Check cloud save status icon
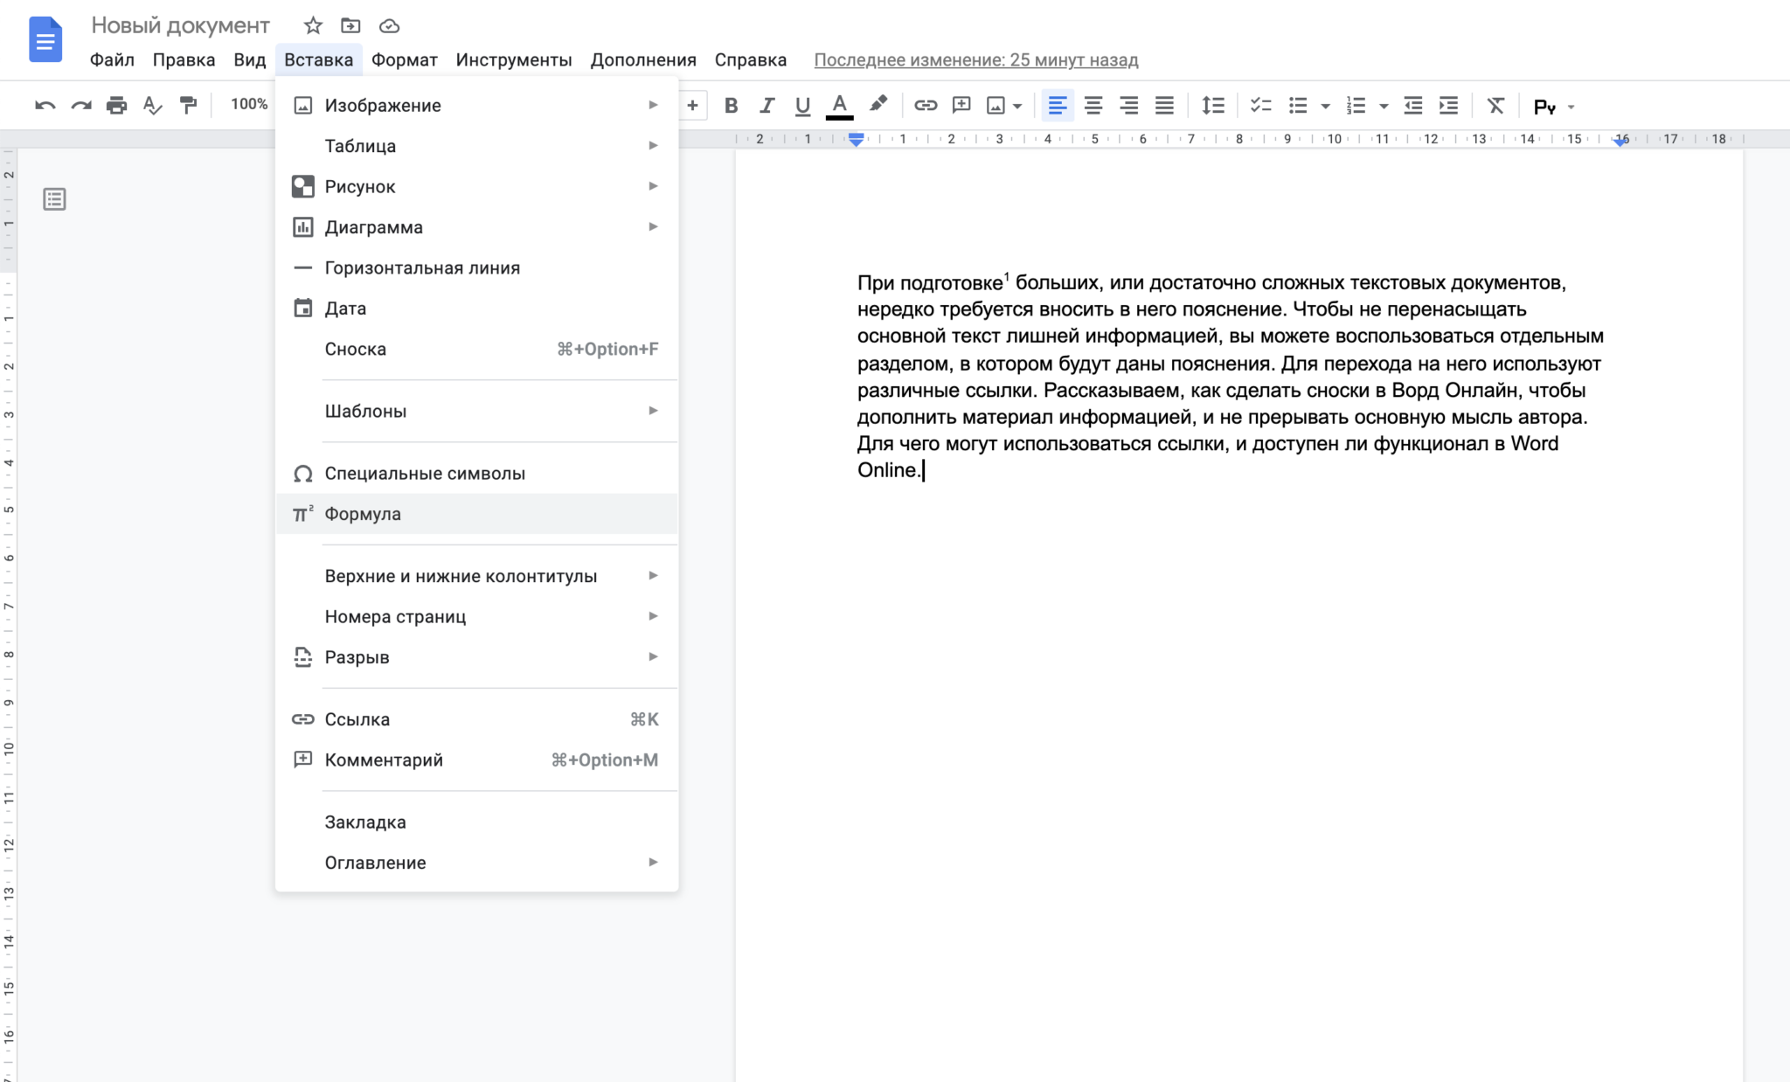Viewport: 1790px width, 1082px height. coord(390,26)
